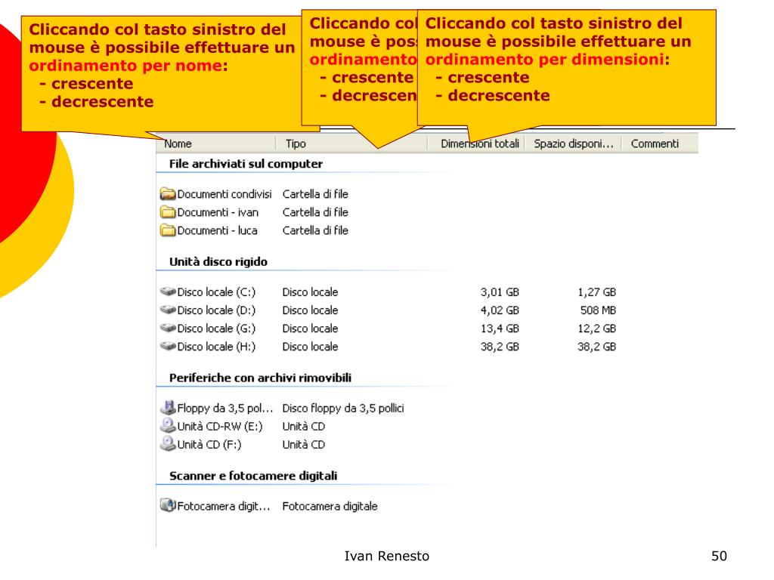The height and width of the screenshot is (580, 774).
Task: Click the 508 MB free space value
Action: [x=599, y=310]
